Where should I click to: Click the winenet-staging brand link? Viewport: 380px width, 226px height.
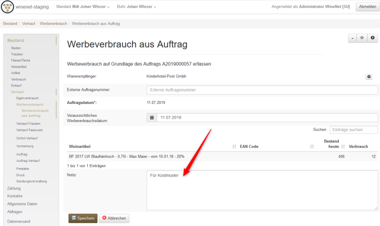(32, 7)
